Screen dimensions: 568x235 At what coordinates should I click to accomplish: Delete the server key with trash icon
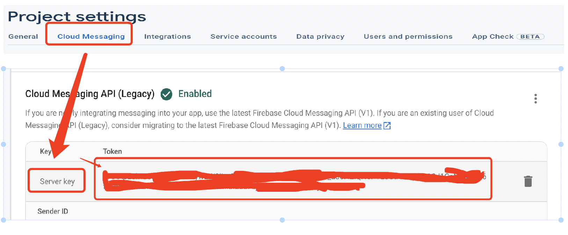528,181
